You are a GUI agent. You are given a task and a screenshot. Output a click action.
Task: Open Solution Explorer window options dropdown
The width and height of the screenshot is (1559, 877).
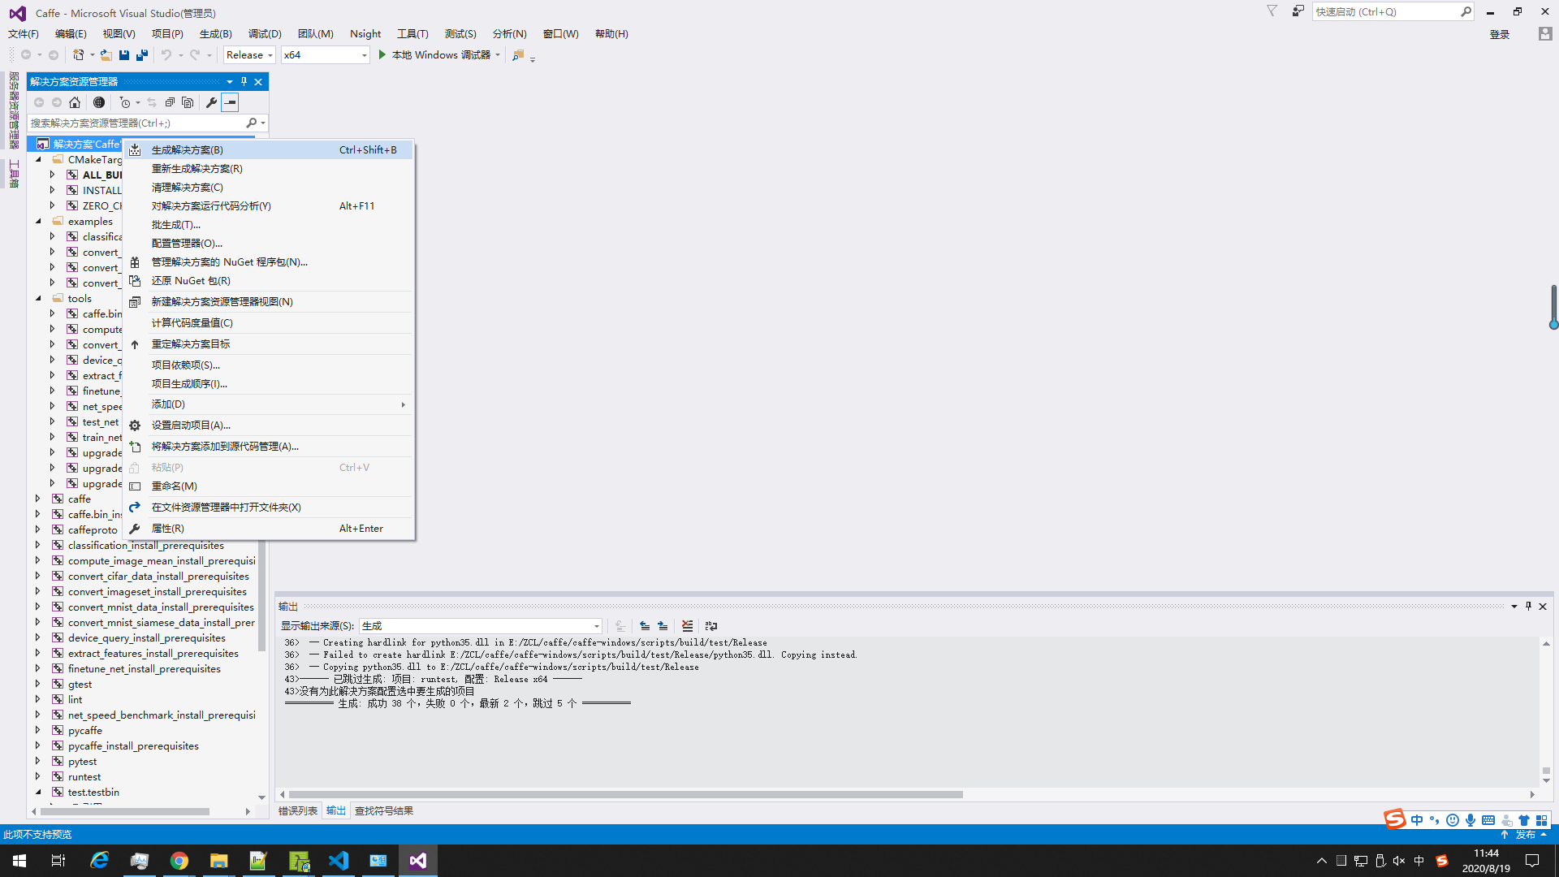[x=230, y=81]
